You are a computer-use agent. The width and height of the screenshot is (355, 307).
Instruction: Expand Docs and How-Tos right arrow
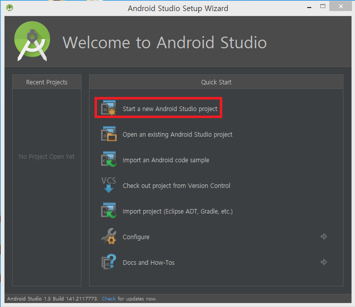point(324,262)
